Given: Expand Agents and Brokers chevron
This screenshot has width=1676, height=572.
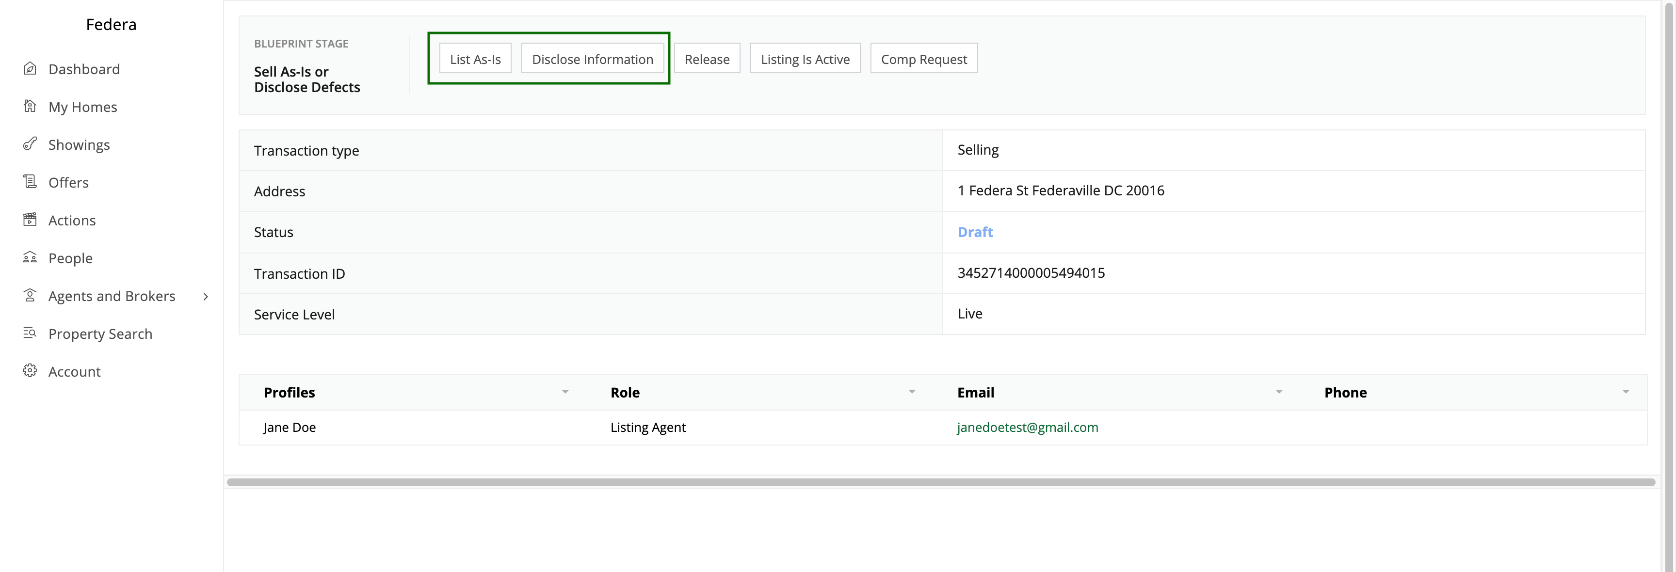Looking at the screenshot, I should 206,296.
